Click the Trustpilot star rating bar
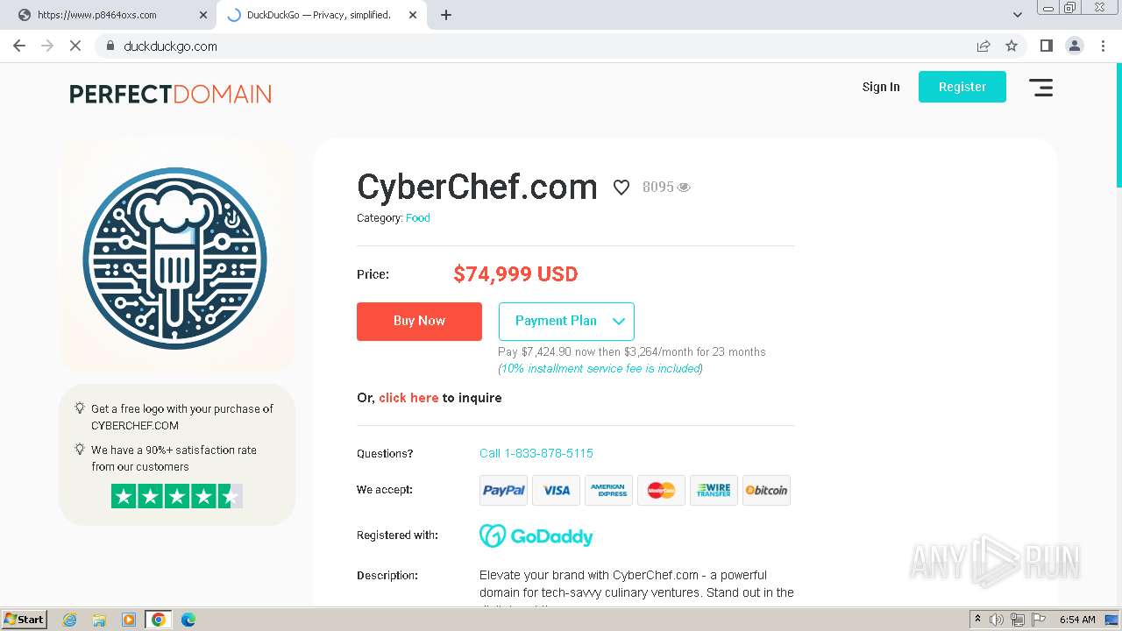The height and width of the screenshot is (631, 1122). point(177,496)
